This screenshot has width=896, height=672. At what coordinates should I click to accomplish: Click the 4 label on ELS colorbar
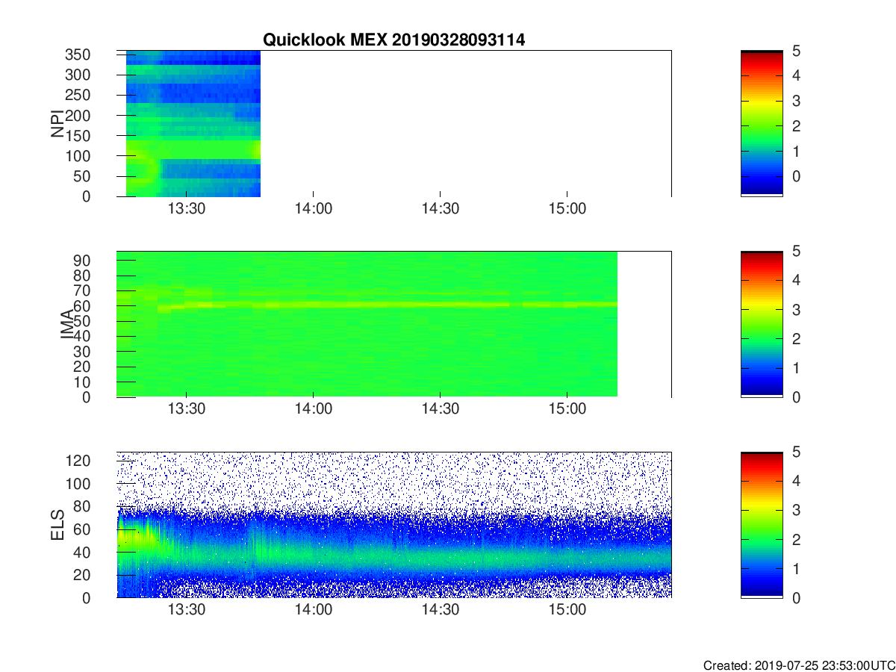coord(796,481)
